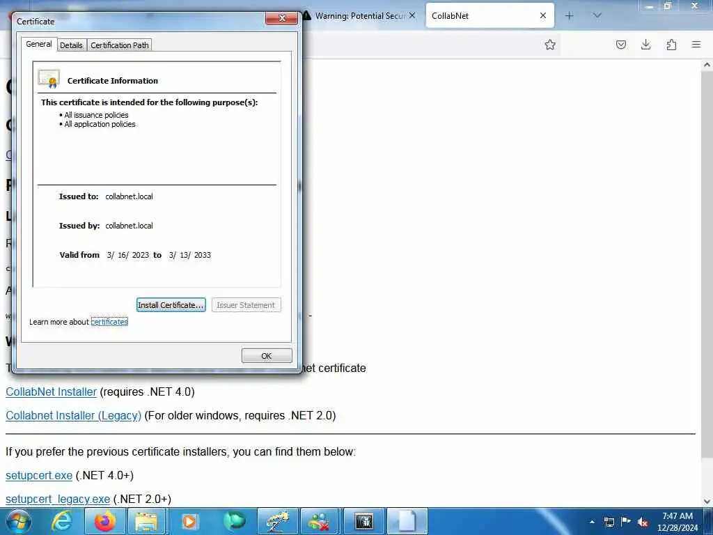Image resolution: width=713 pixels, height=535 pixels.
Task: Select the CollabNet browser tab
Action: [489, 15]
